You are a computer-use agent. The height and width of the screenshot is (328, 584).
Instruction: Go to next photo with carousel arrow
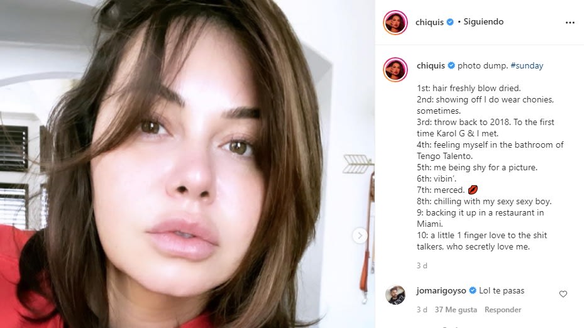click(360, 236)
